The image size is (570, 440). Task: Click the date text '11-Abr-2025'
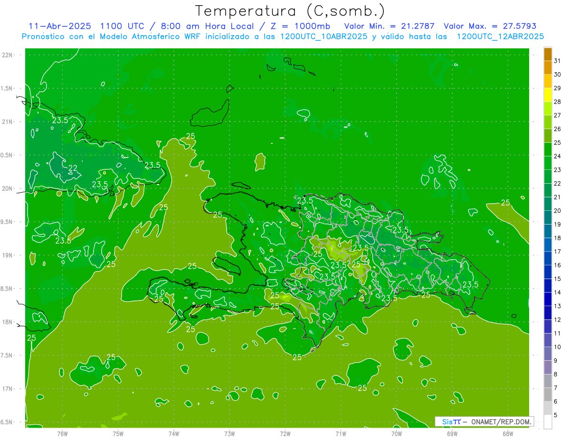tap(60, 26)
